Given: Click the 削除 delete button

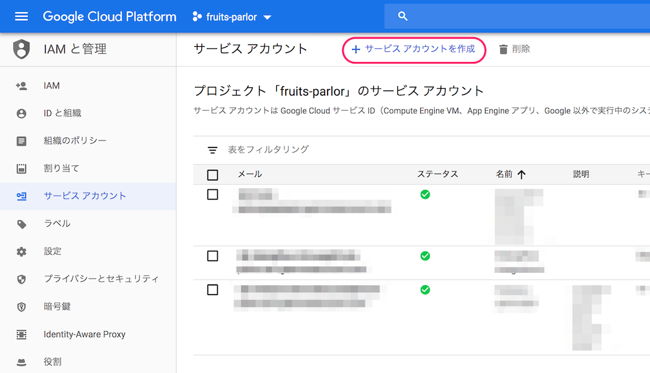Looking at the screenshot, I should 514,49.
